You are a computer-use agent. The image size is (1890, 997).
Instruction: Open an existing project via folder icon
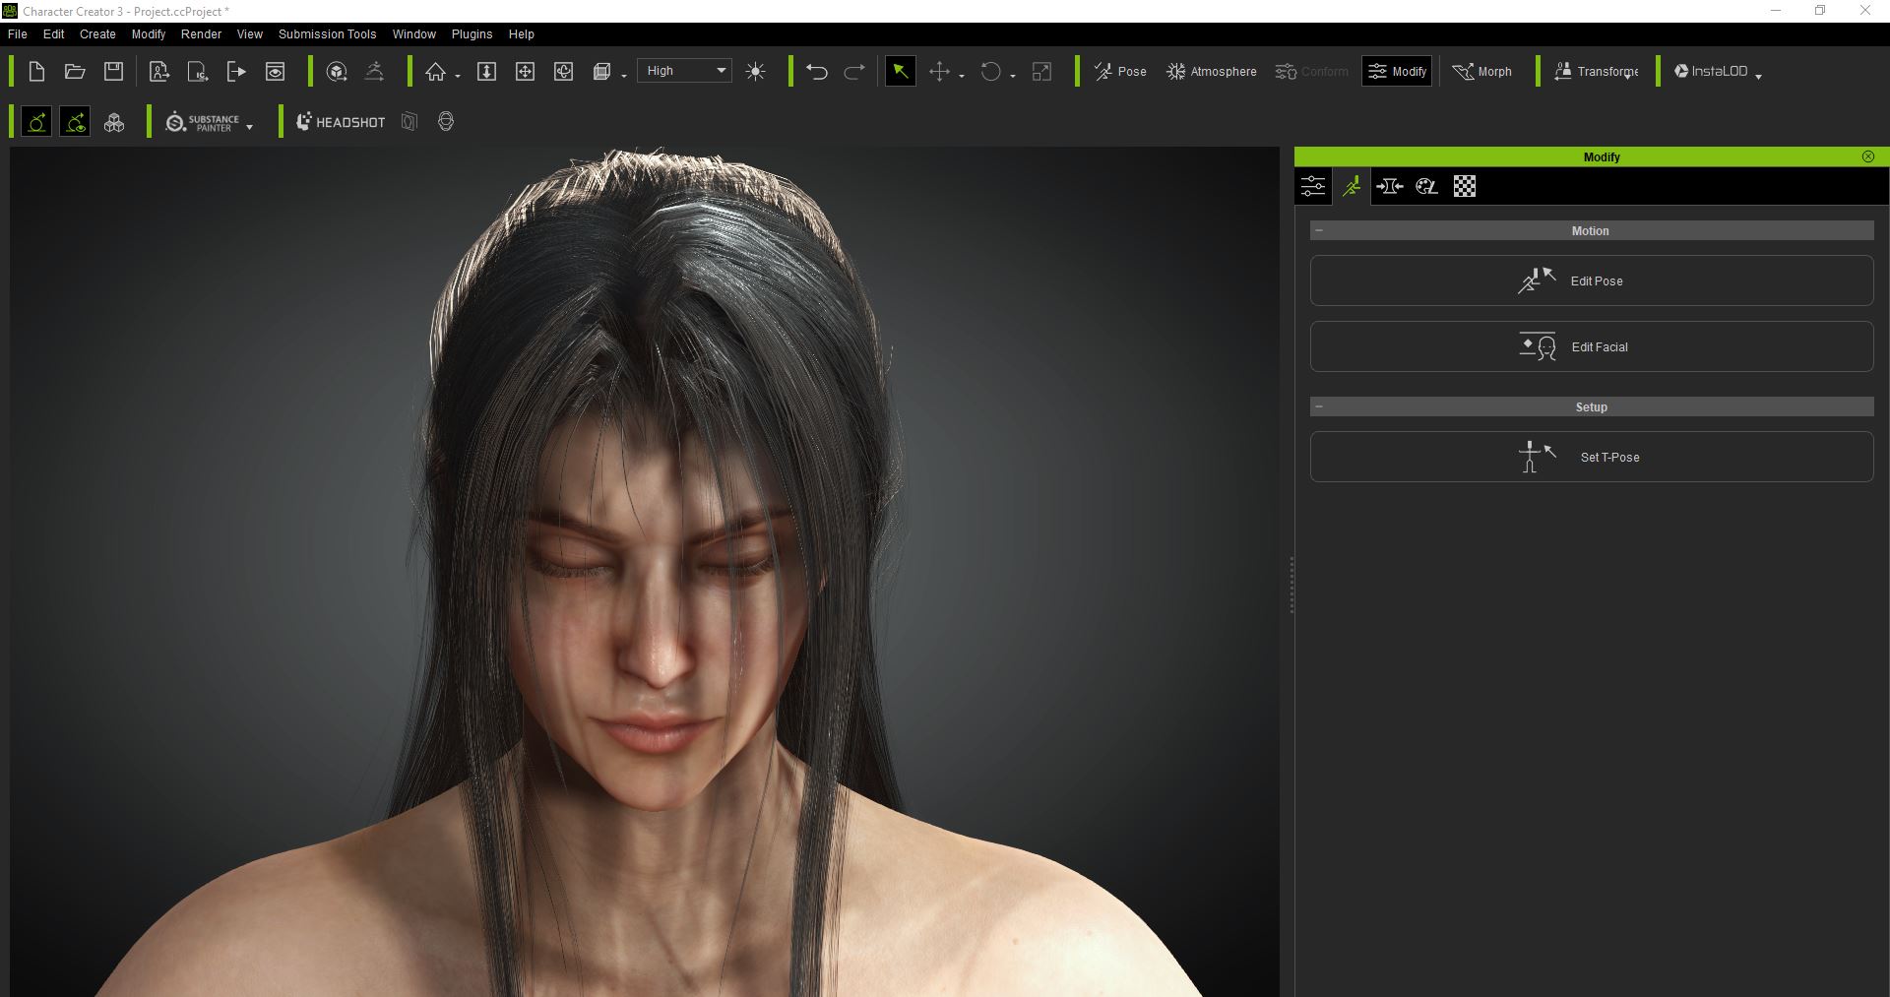(x=75, y=71)
